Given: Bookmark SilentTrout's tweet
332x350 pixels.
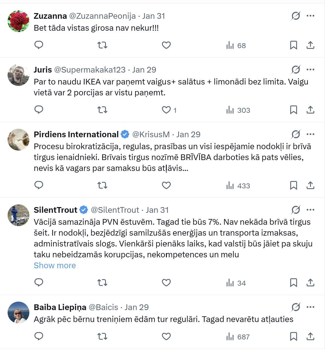Looking at the screenshot, I should click(293, 283).
